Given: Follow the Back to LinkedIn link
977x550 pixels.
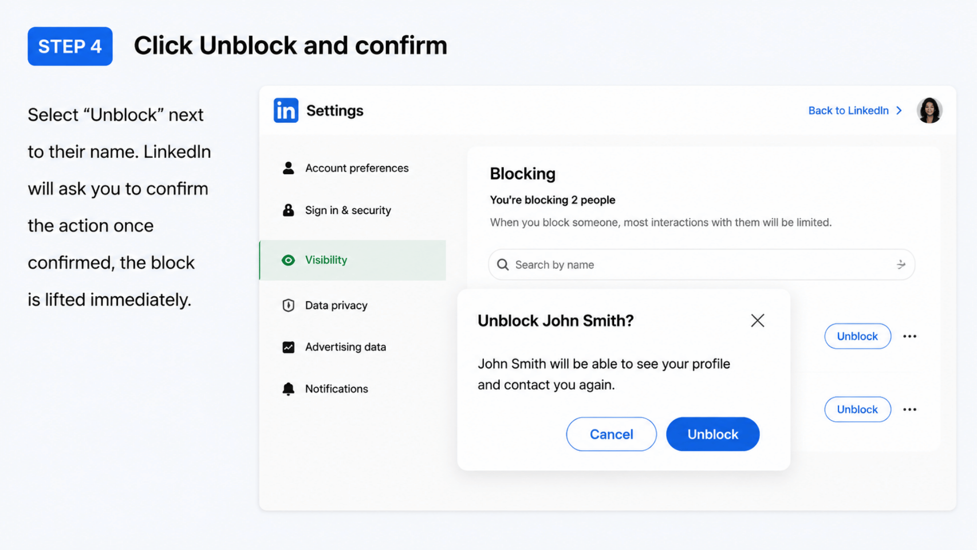Looking at the screenshot, I should (849, 111).
